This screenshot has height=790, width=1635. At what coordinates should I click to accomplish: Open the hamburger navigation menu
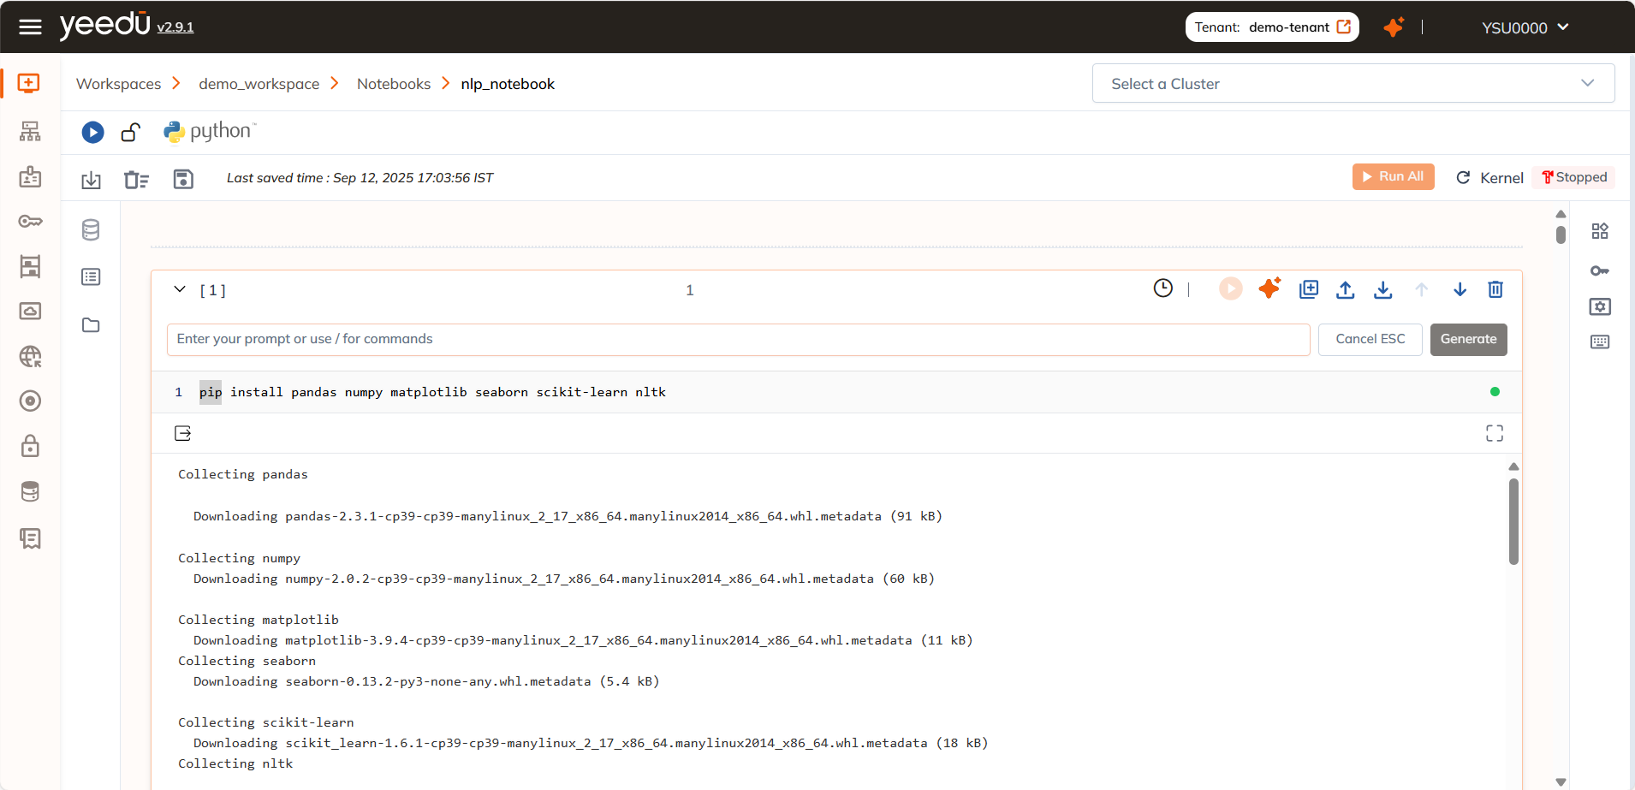(30, 27)
